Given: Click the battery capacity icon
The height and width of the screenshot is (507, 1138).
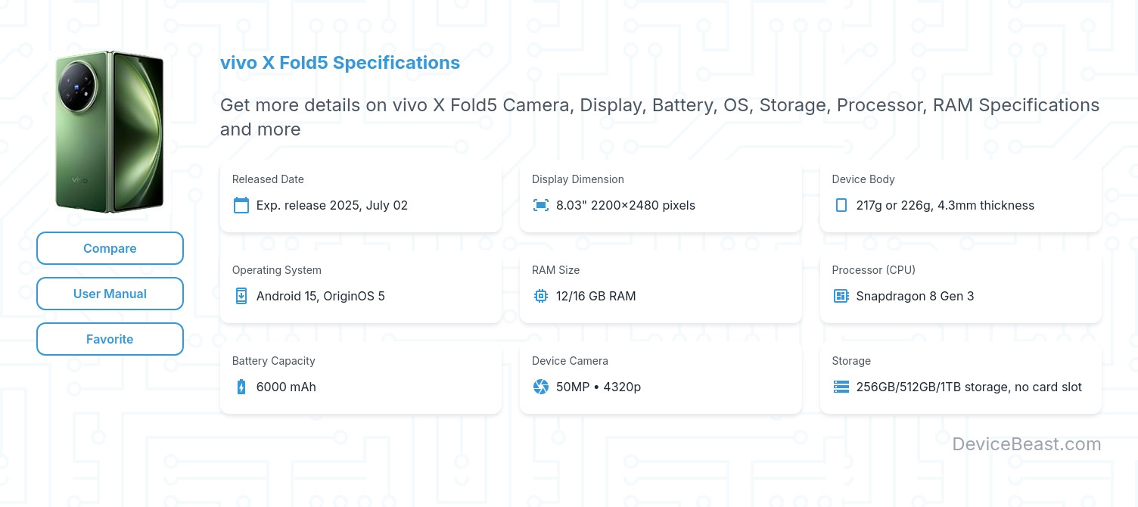Looking at the screenshot, I should [241, 387].
